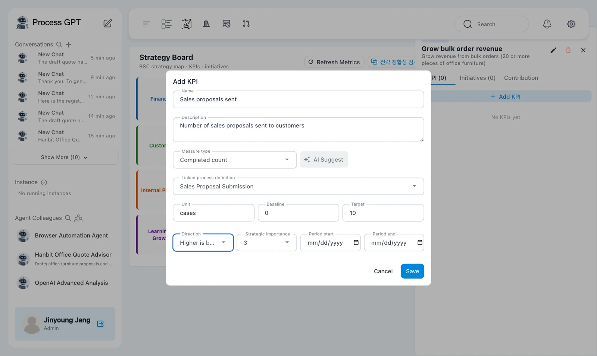Switch to the Initiatives (0) tab

tap(477, 78)
